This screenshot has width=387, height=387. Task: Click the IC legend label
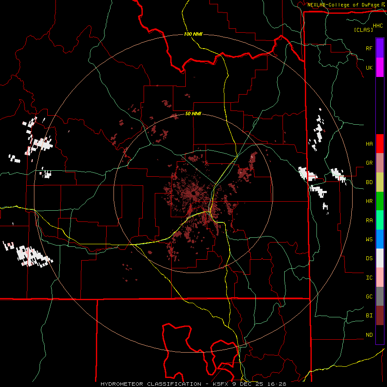tap(369, 277)
